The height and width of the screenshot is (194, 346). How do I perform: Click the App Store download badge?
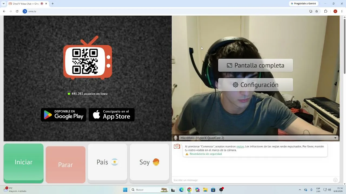112,115
